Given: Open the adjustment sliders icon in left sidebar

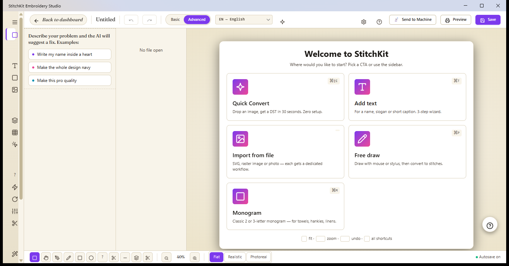Looking at the screenshot, I should click(x=14, y=211).
